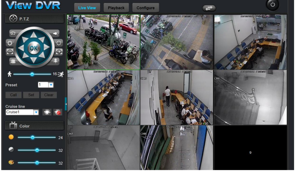Click the Call preset button

13,95
